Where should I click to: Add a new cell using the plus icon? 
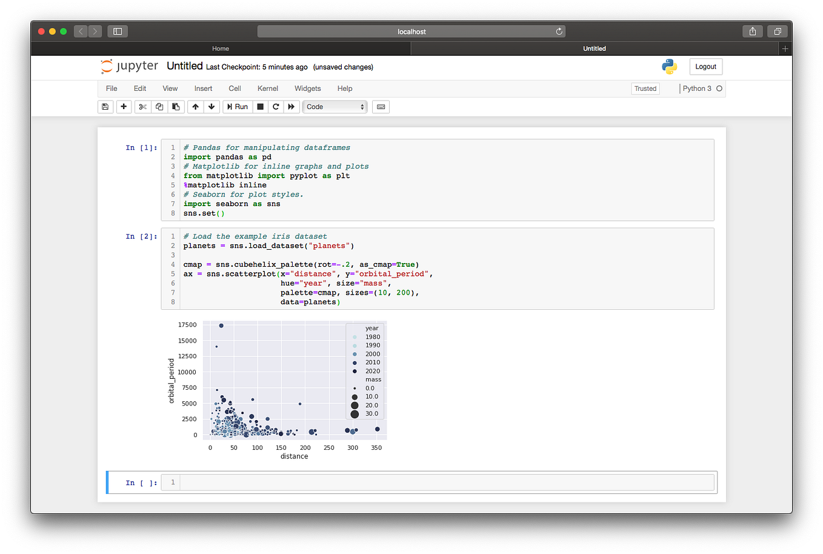pyautogui.click(x=124, y=107)
